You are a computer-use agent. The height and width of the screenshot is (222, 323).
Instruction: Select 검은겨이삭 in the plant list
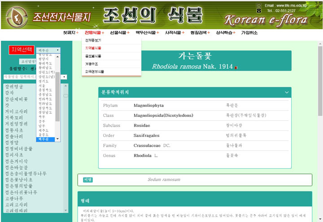pyautogui.click(x=16, y=161)
